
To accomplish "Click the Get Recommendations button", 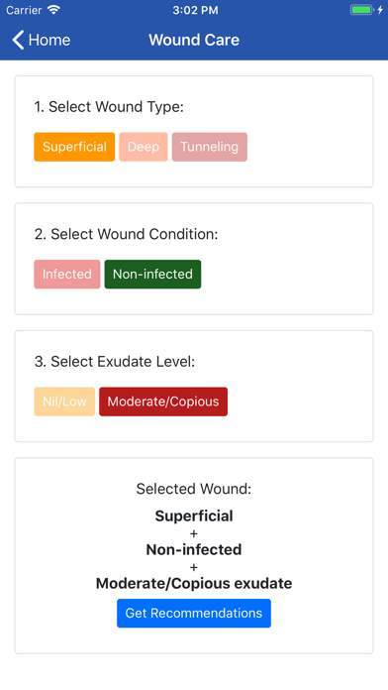I will point(194,613).
